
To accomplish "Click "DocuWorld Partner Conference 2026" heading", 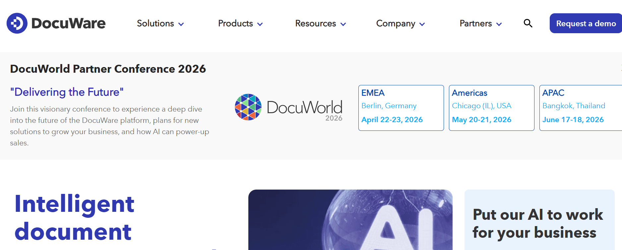I will click(108, 69).
